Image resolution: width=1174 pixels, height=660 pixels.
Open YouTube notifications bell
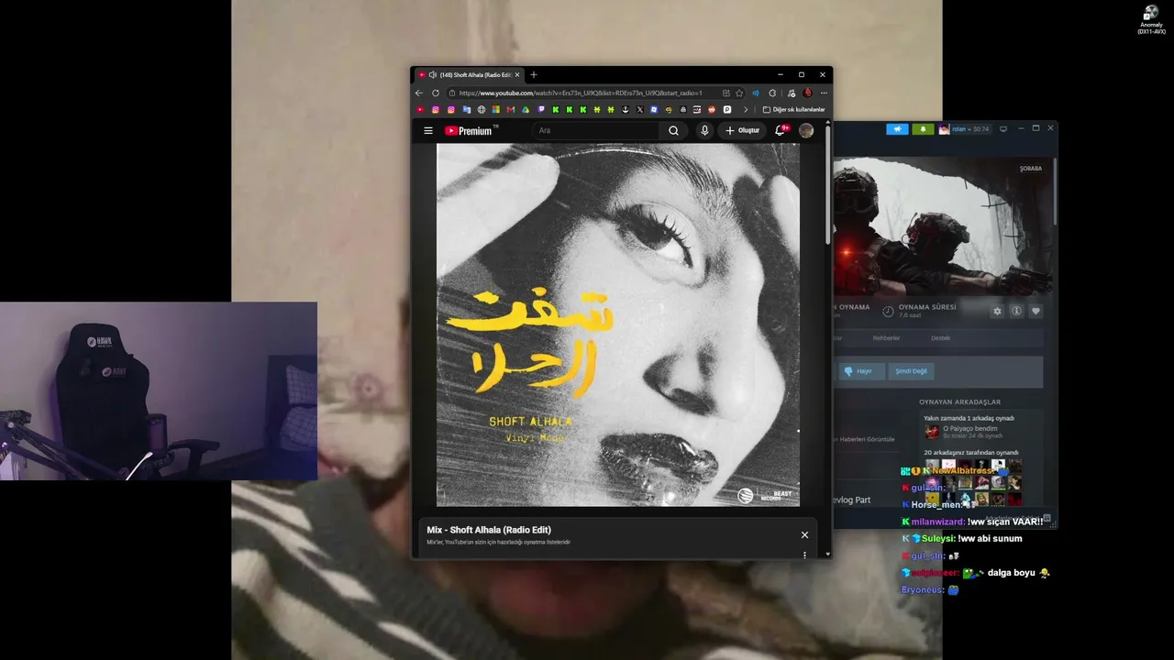click(781, 130)
